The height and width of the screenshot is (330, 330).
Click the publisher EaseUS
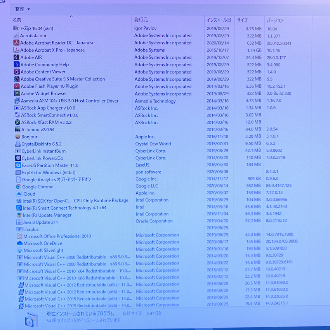tap(142, 165)
